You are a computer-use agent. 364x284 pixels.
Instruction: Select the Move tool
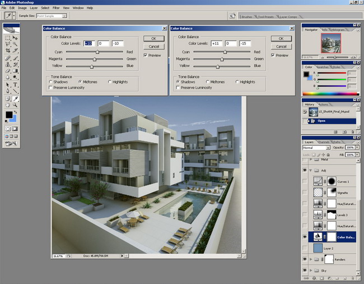15,38
